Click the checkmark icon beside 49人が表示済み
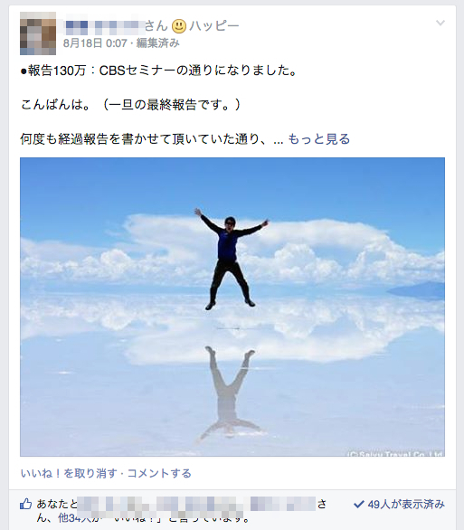 coord(358,505)
